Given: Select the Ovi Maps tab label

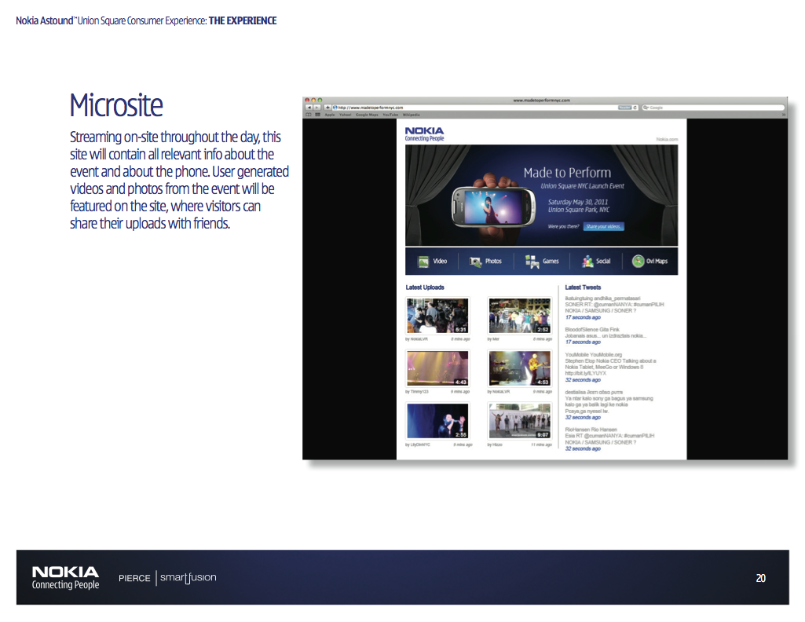Looking at the screenshot, I should tap(657, 262).
